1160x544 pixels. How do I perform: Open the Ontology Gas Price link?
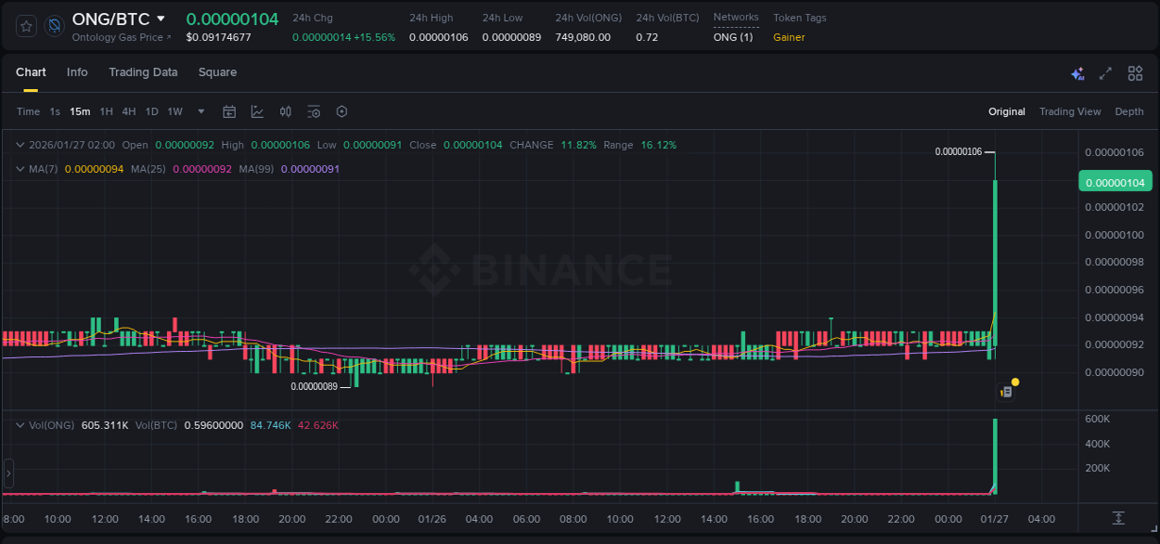pos(121,37)
